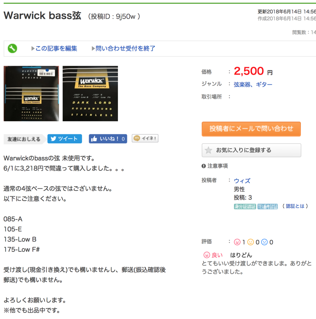This screenshot has height=319, width=316.
Task: Click the 良い review smiley icon
Action: [x=207, y=255]
